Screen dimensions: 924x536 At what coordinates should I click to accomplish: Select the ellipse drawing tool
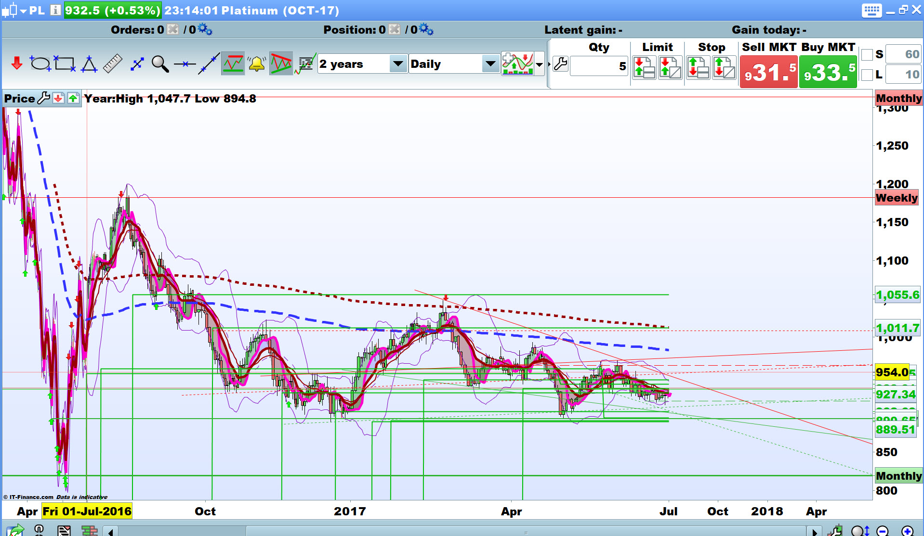pos(40,64)
